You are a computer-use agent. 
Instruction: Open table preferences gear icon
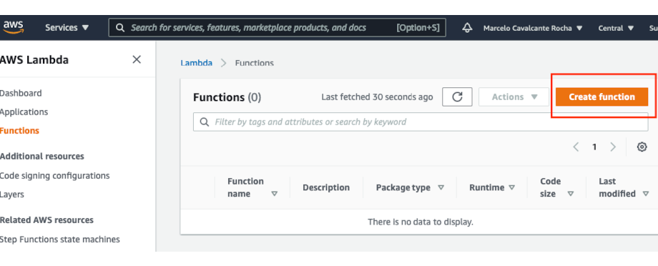click(642, 147)
